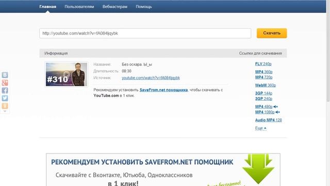The image size is (330, 186).
Task: Click the orange Скачать button
Action: point(272,33)
